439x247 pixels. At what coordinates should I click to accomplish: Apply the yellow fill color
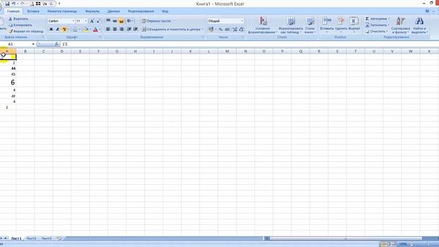(x=86, y=30)
